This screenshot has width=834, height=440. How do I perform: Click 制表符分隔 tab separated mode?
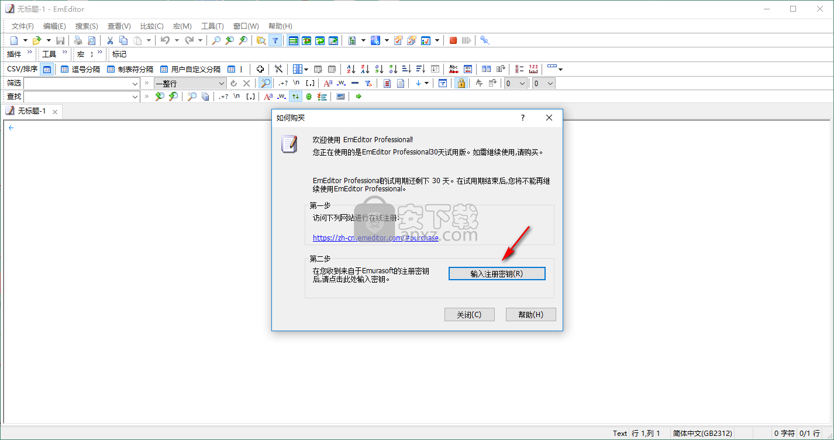pyautogui.click(x=130, y=69)
